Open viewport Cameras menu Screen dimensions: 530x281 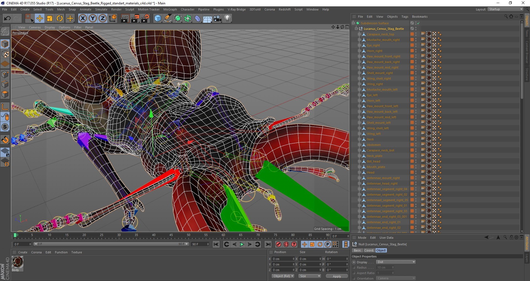35,27
